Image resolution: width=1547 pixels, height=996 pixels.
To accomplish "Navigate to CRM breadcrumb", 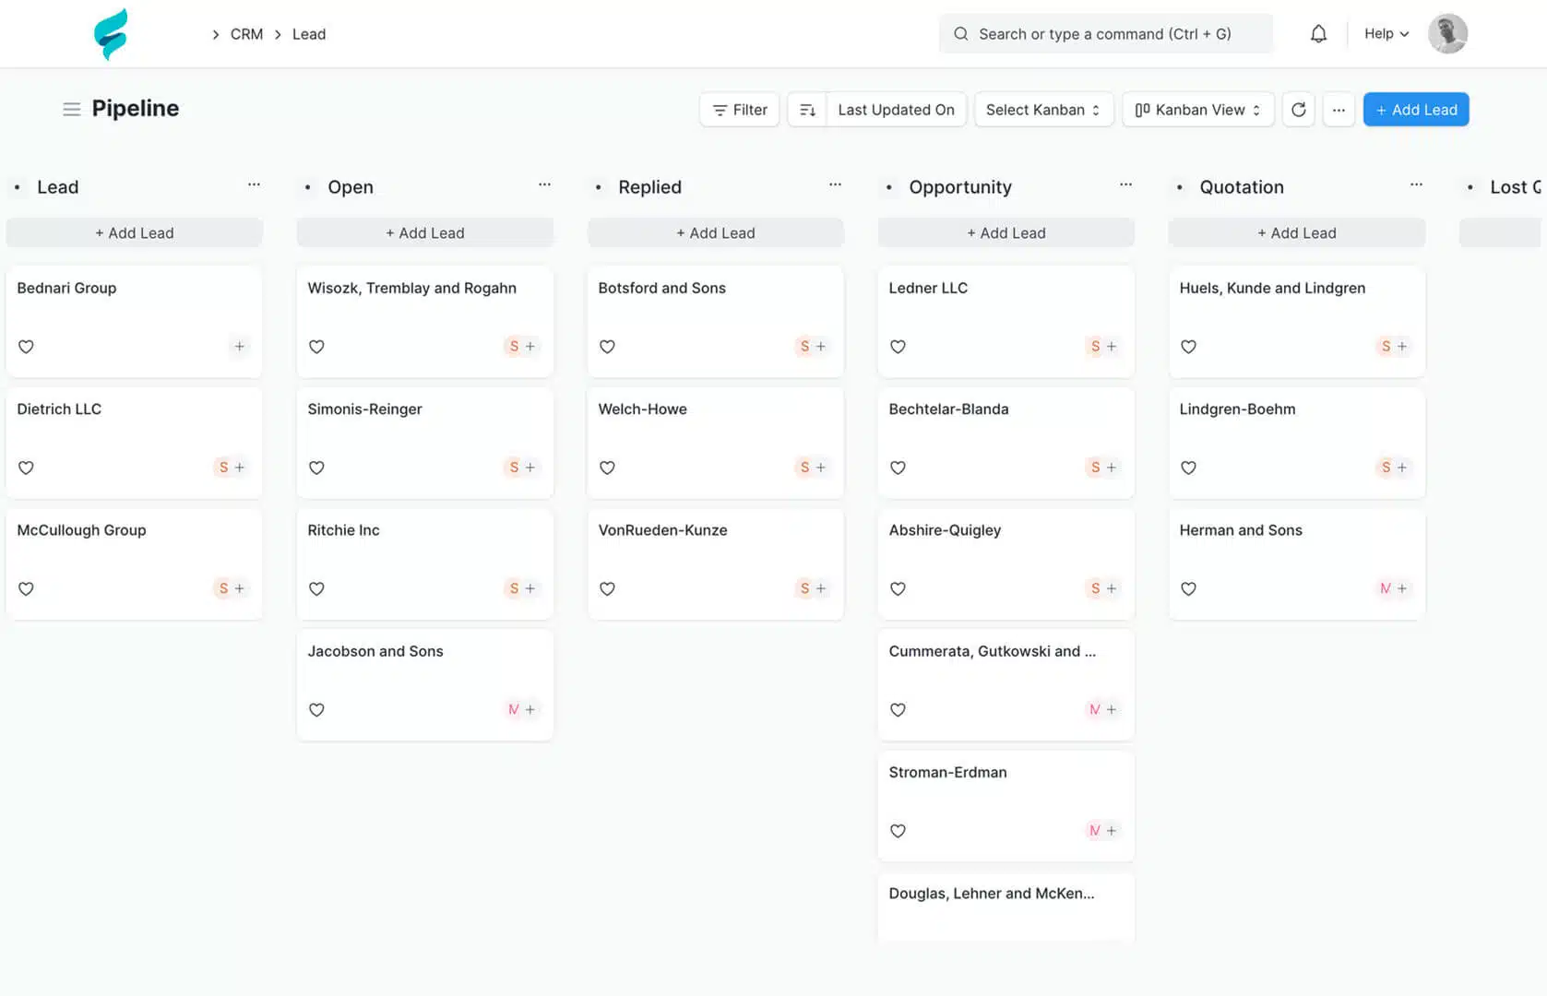I will (x=246, y=34).
